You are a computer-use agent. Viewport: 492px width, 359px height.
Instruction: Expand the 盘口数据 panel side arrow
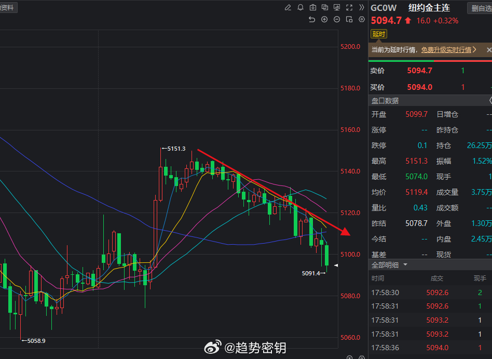[x=490, y=100]
